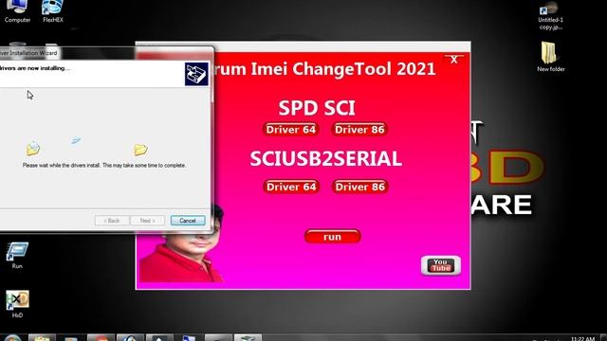The width and height of the screenshot is (607, 341).
Task: Click the greyed-out Back button in the wizard
Action: (x=112, y=221)
